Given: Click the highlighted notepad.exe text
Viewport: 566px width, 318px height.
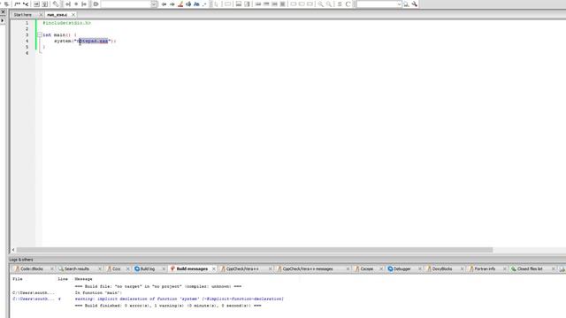Looking at the screenshot, I should [93, 42].
